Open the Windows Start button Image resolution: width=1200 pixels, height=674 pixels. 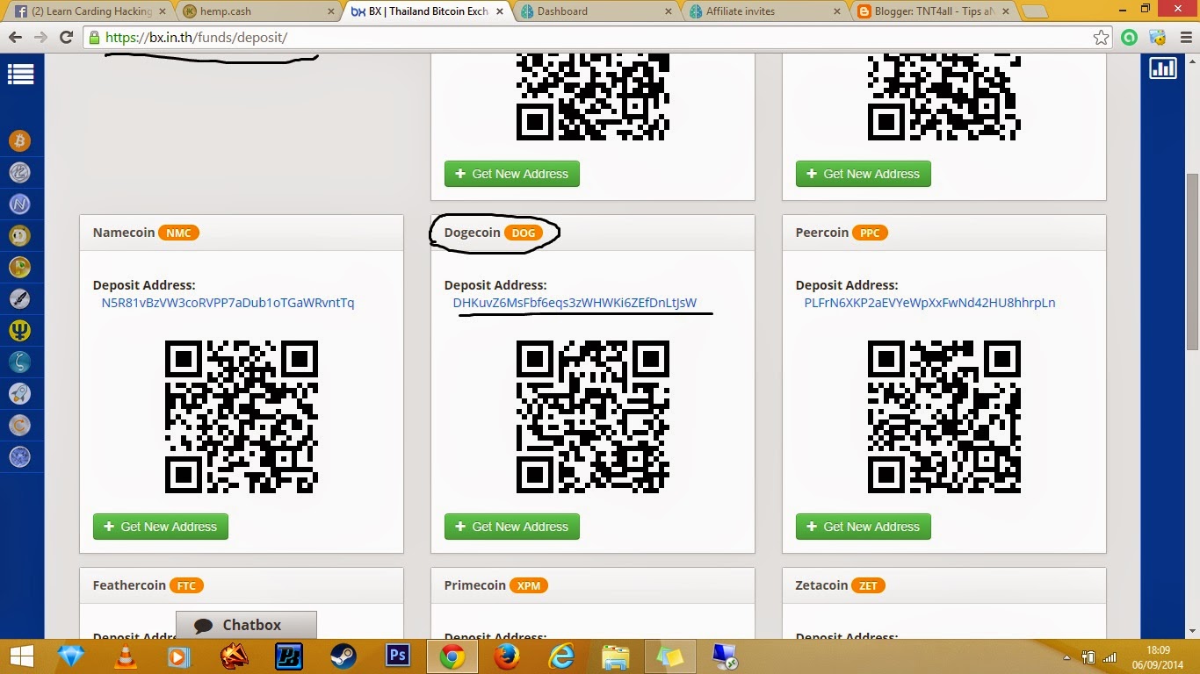click(x=21, y=656)
